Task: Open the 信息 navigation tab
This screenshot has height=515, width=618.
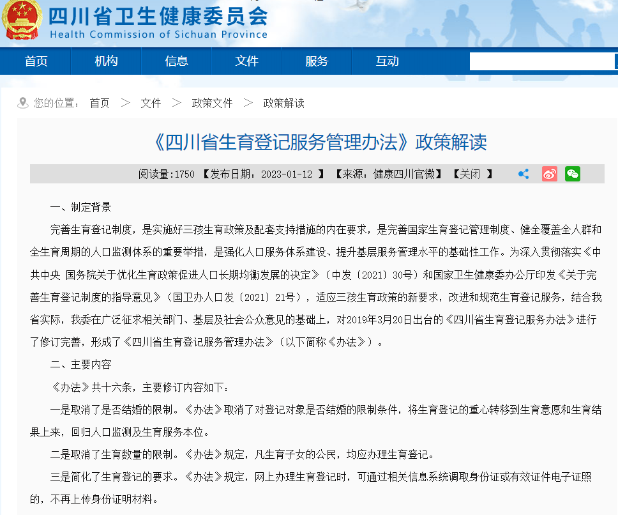Action: click(176, 61)
